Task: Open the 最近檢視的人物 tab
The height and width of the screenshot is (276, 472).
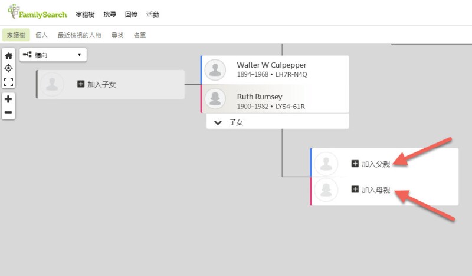Action: [80, 35]
